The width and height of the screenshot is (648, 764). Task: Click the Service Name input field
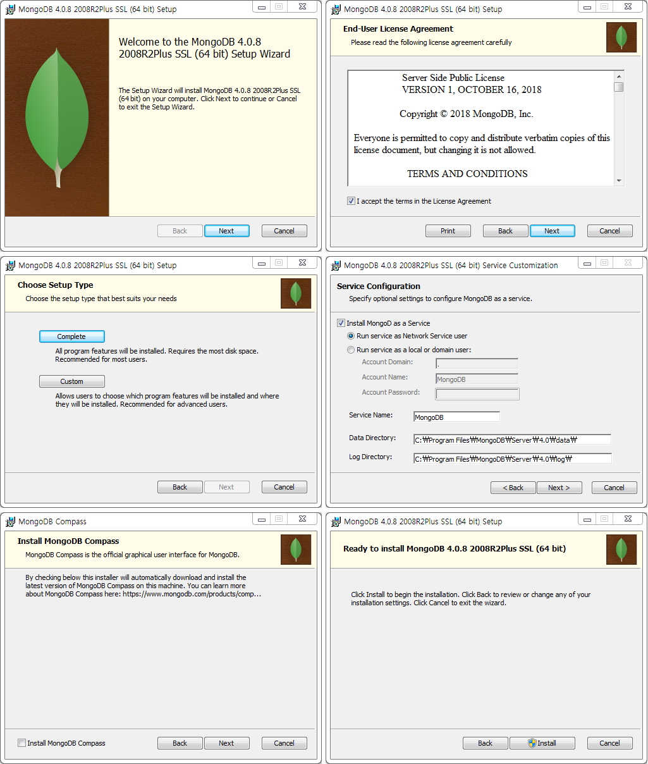(456, 417)
